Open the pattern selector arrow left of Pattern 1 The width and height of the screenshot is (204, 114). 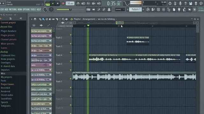127,9
